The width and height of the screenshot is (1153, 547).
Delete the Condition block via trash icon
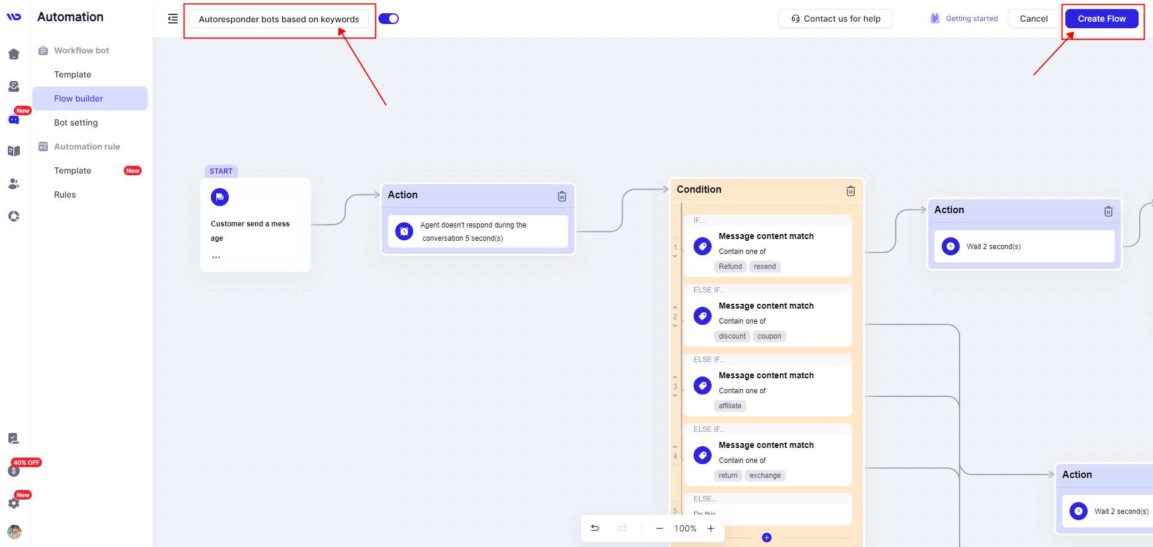[851, 191]
